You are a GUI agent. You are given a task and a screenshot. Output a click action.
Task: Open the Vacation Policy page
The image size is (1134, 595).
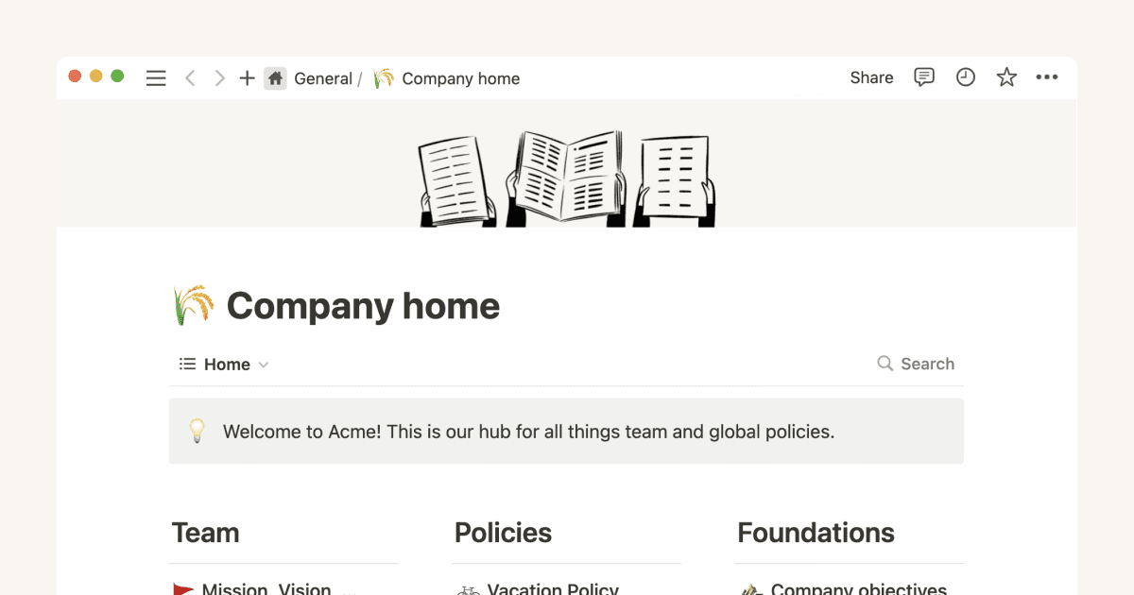pos(552,588)
